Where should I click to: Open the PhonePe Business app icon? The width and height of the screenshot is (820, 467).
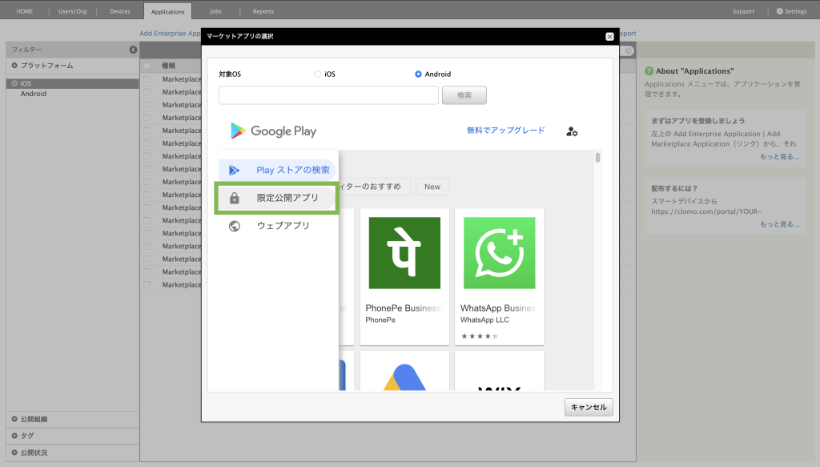(x=404, y=252)
